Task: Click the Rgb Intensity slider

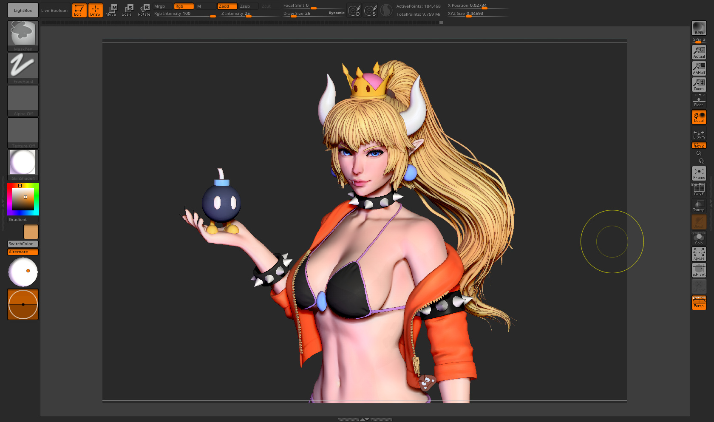Action: coord(185,14)
